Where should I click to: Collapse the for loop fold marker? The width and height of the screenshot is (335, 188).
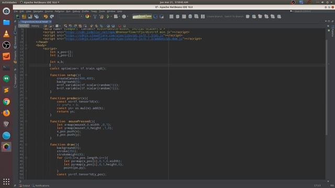click(26, 158)
